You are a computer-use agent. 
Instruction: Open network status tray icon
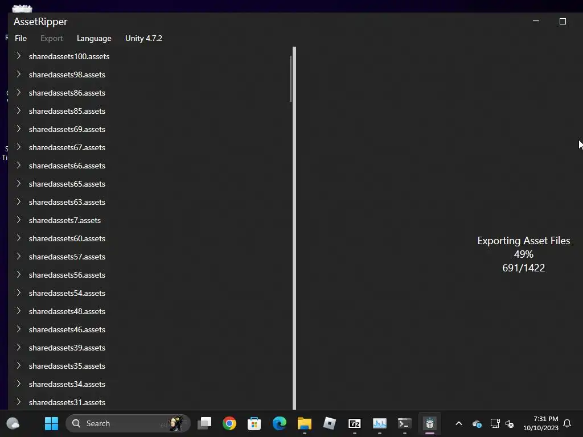point(495,423)
